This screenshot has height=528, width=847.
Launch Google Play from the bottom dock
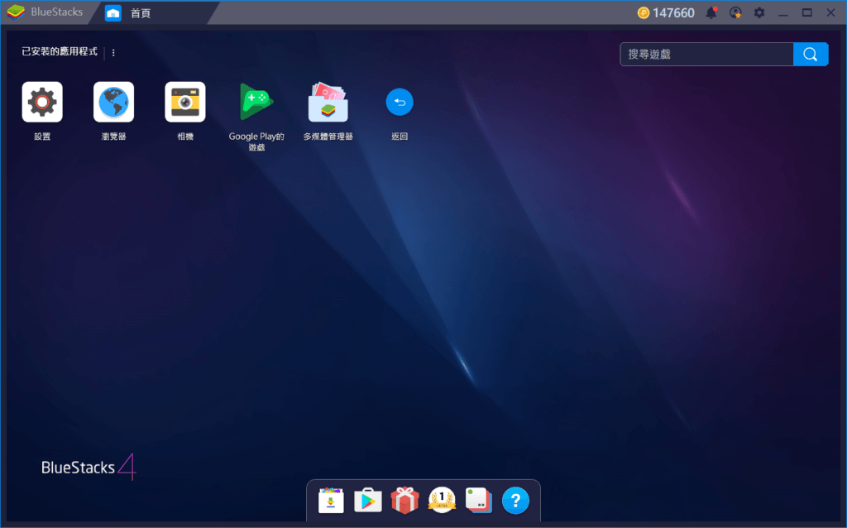pos(367,500)
